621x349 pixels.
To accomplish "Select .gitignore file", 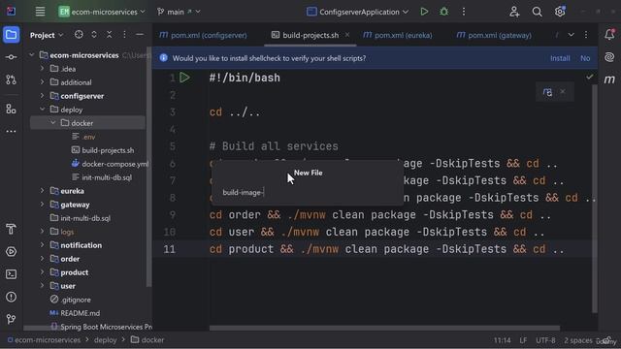I will pos(71,300).
